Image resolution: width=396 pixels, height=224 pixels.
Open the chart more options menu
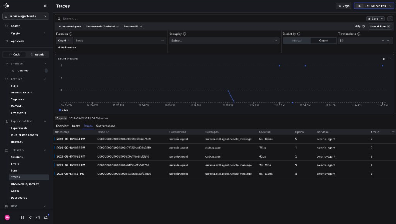390,59
